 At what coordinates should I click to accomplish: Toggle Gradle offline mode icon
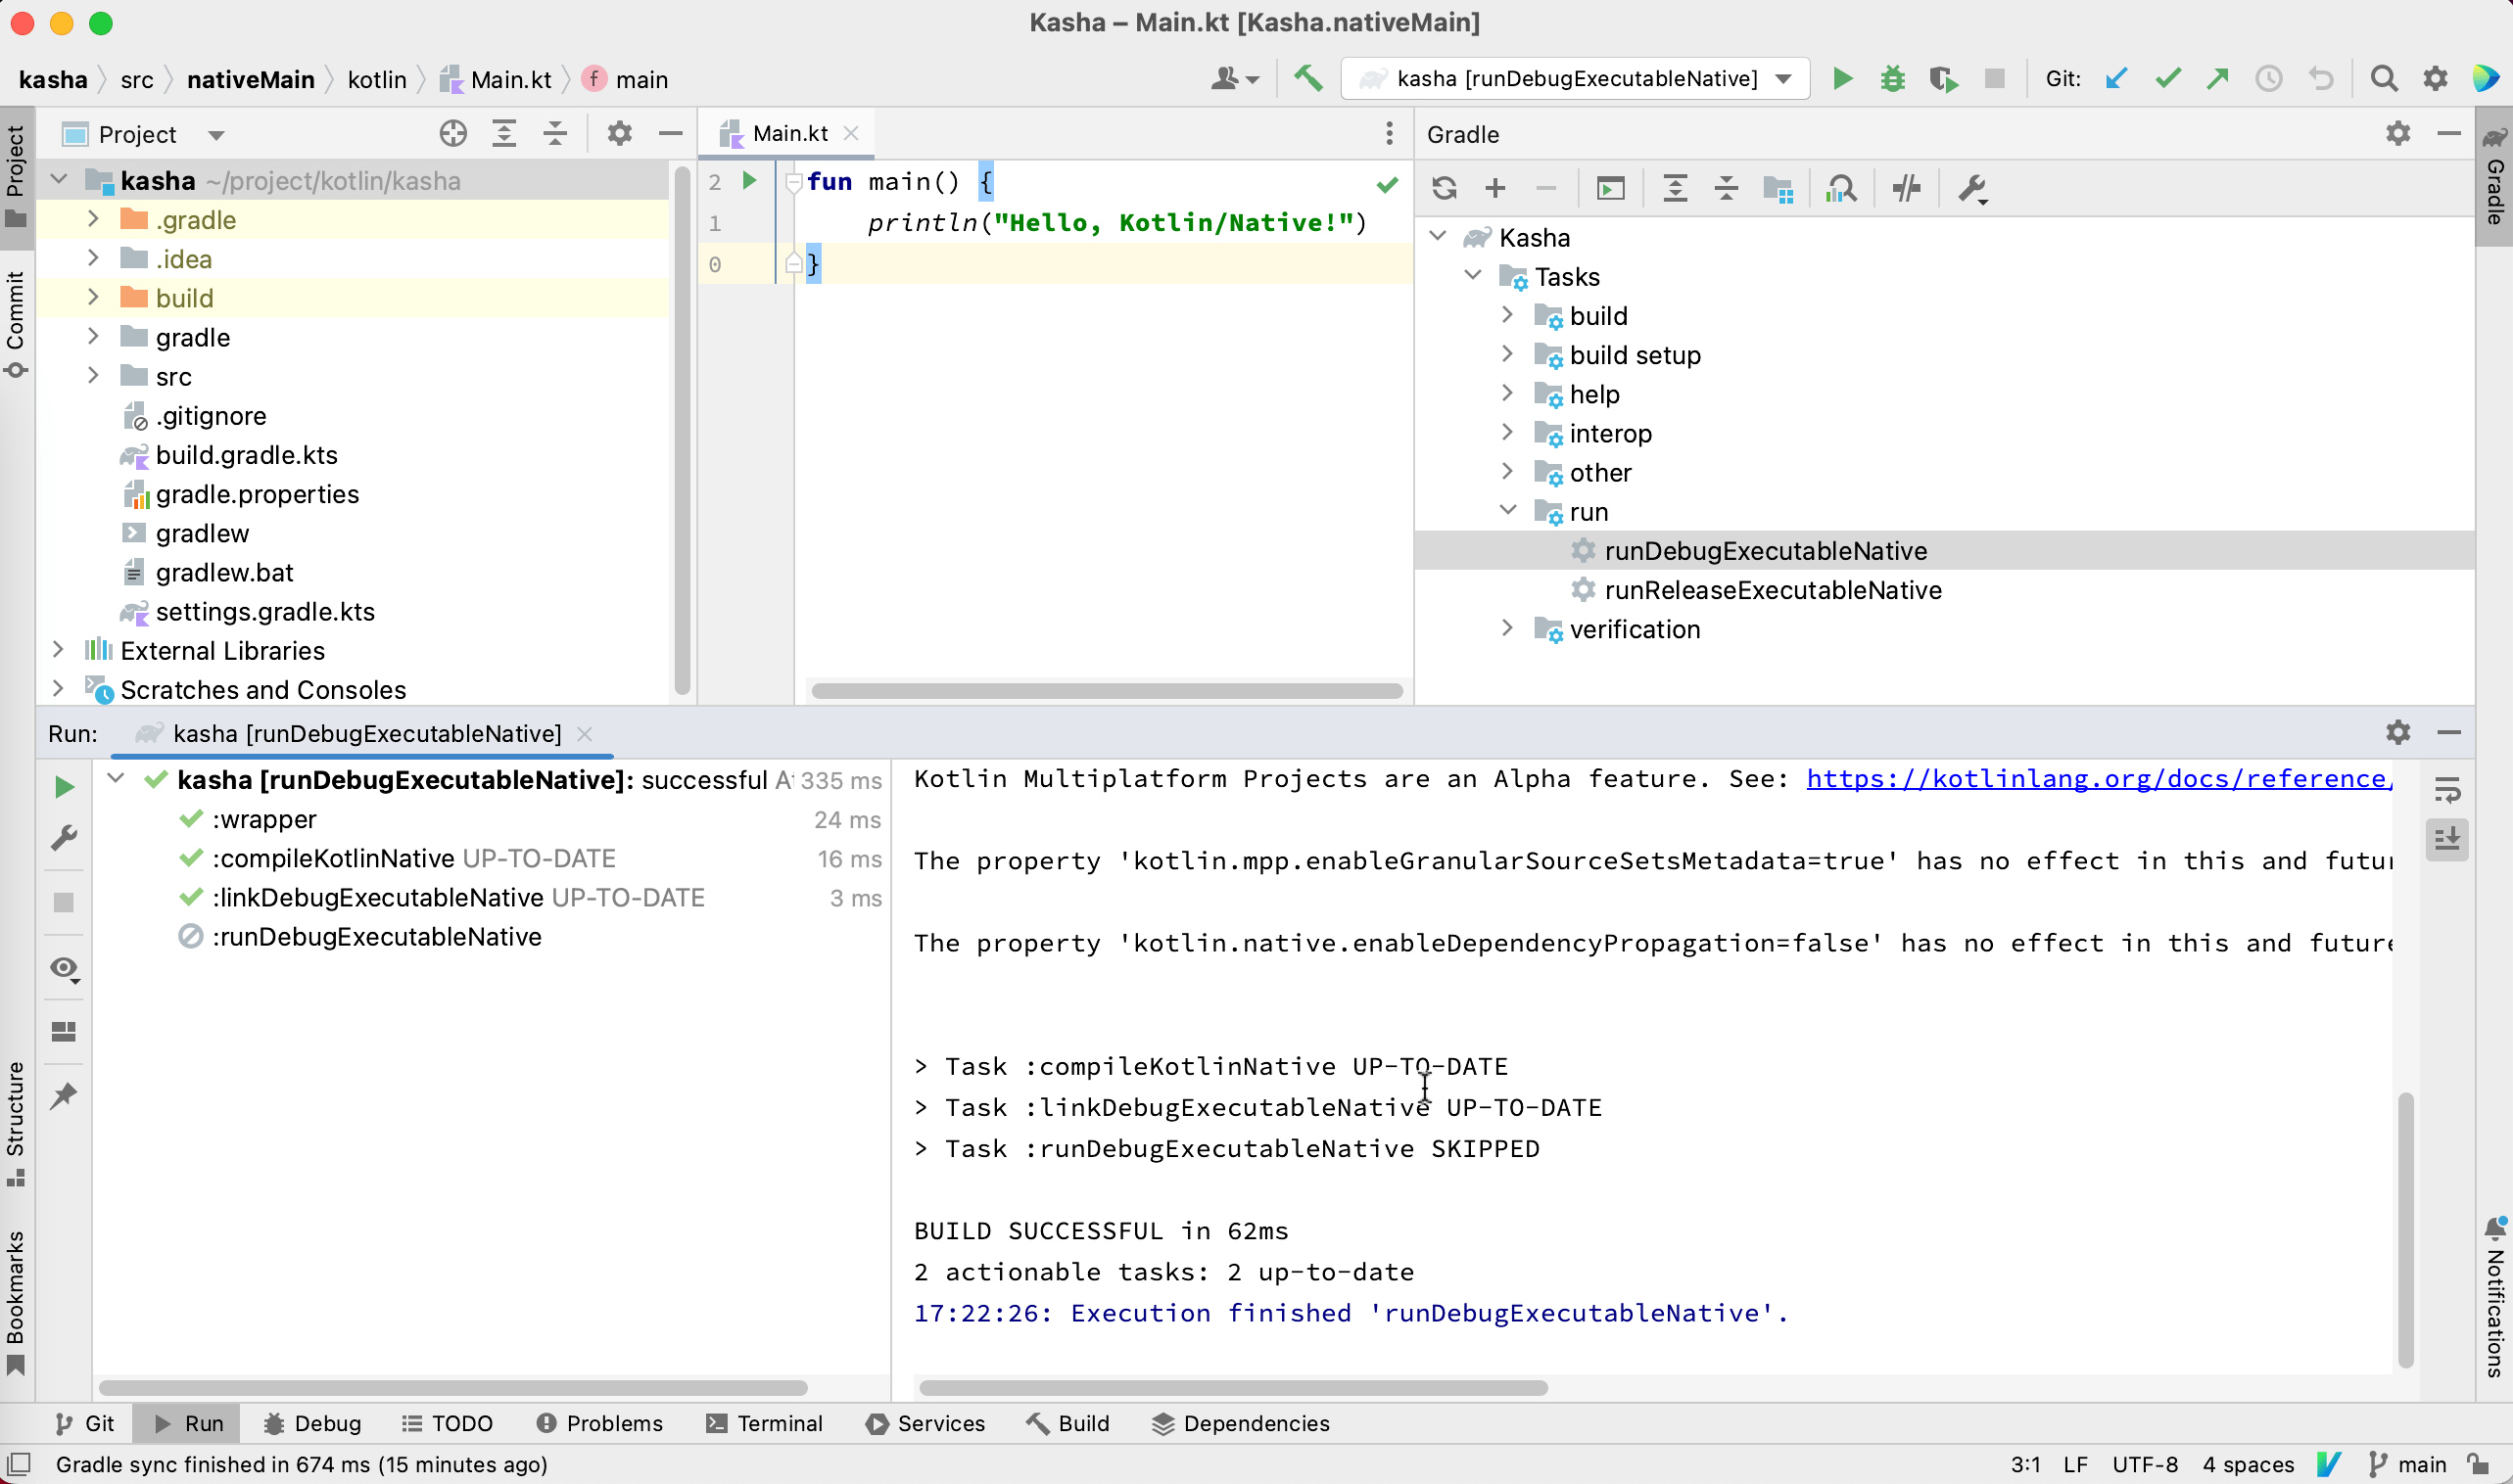(1906, 188)
